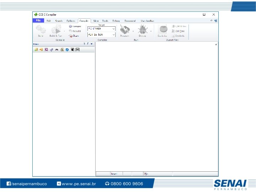Maximize the CCS C Compiler window
Screen dimensions: 256x192
click(x=204, y=15)
